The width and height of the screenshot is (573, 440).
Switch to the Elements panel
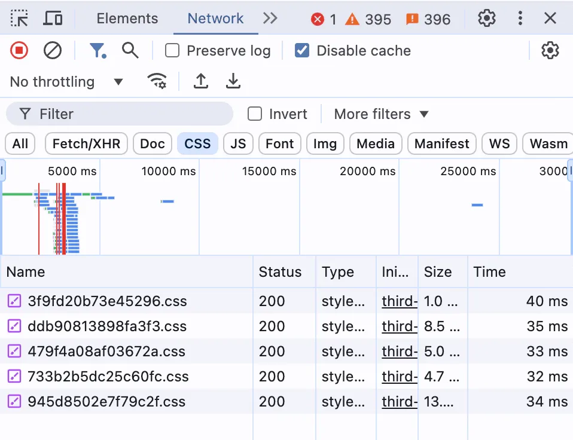coord(127,19)
